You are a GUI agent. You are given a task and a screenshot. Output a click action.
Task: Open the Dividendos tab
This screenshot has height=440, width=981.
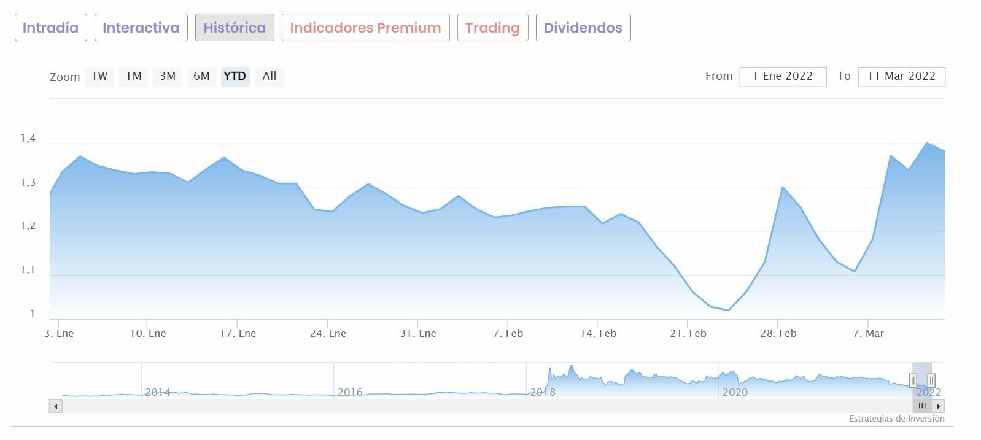coord(583,28)
